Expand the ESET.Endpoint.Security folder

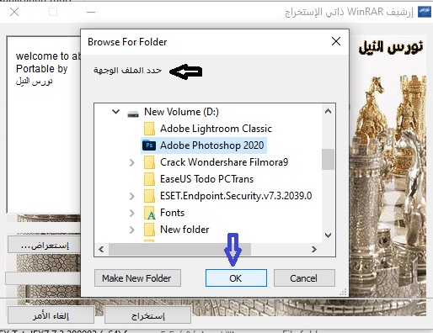132,196
